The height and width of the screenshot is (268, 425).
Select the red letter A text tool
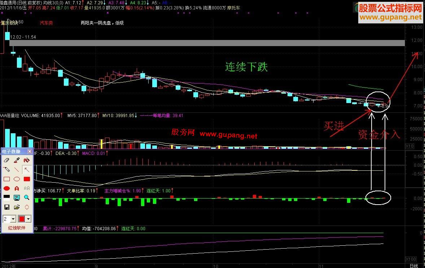(17, 188)
